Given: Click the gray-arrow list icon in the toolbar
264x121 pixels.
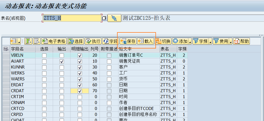Looking at the screenshot, I should pyautogui.click(x=37, y=41).
